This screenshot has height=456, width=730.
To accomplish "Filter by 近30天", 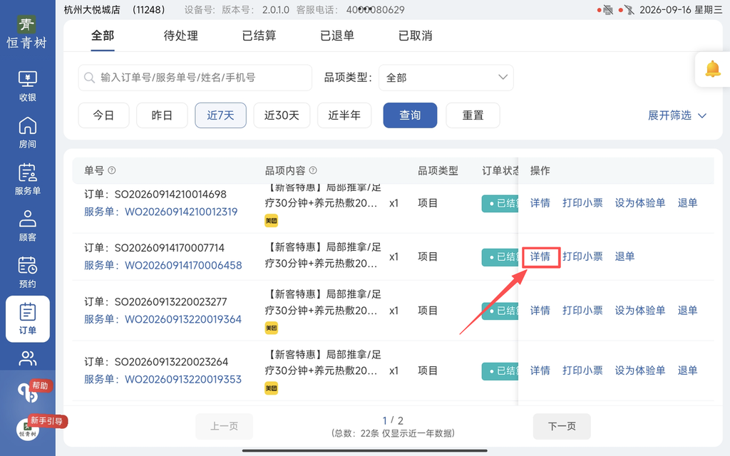I will tap(282, 115).
